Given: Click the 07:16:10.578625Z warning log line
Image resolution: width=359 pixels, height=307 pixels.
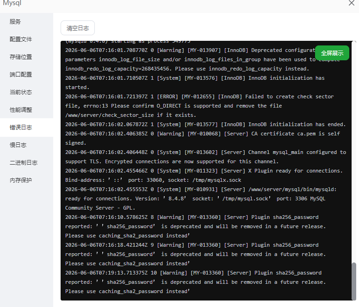Looking at the screenshot, I should pos(192,217).
